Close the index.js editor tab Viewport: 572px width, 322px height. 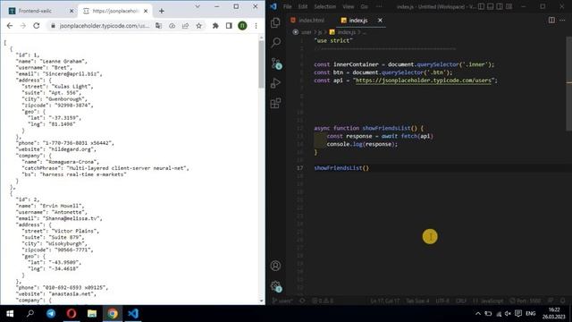(380, 20)
